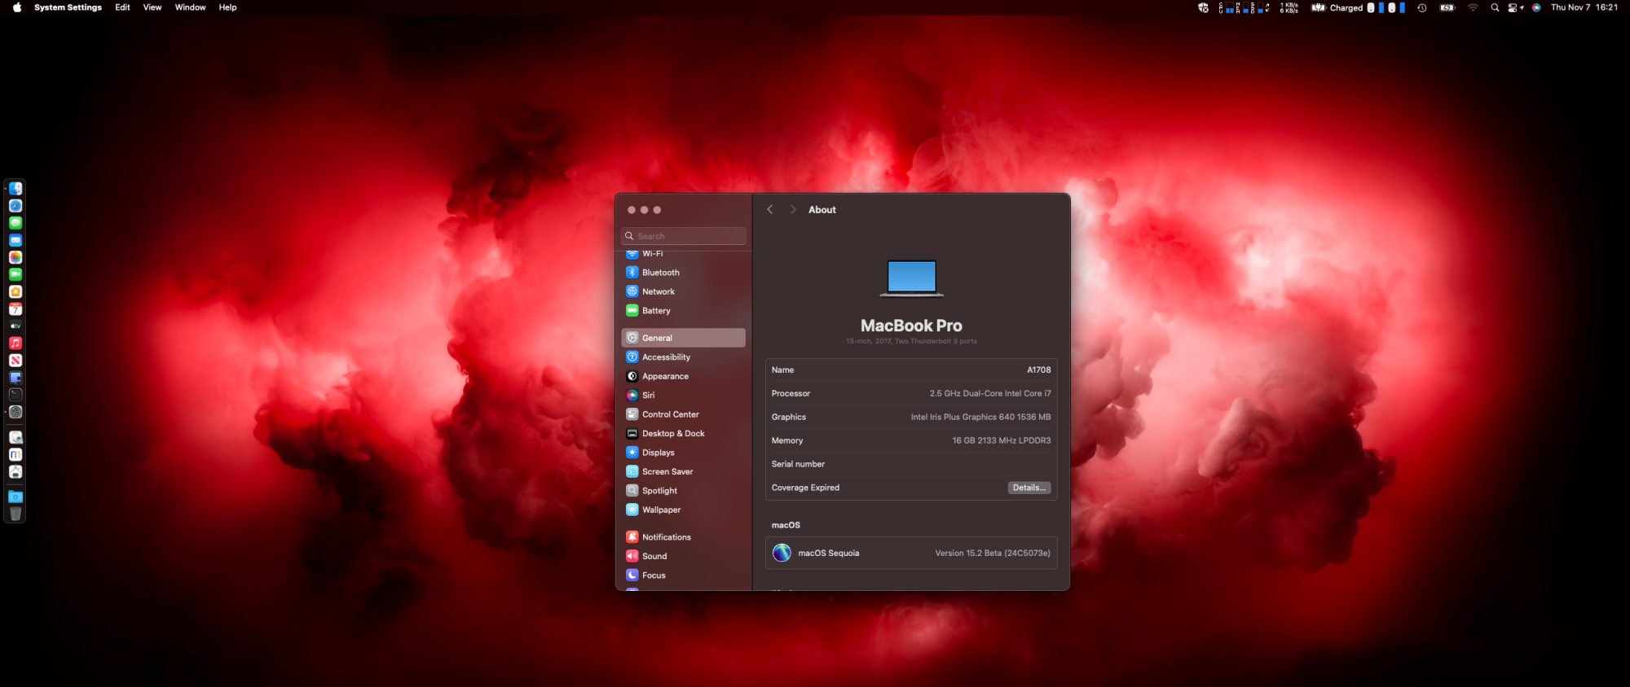Open Mail from the Dock
Image resolution: width=1630 pixels, height=687 pixels.
tap(15, 240)
